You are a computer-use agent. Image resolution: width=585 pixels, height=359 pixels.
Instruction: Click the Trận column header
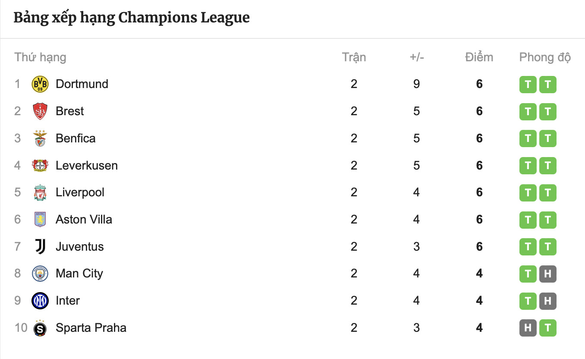click(x=354, y=57)
